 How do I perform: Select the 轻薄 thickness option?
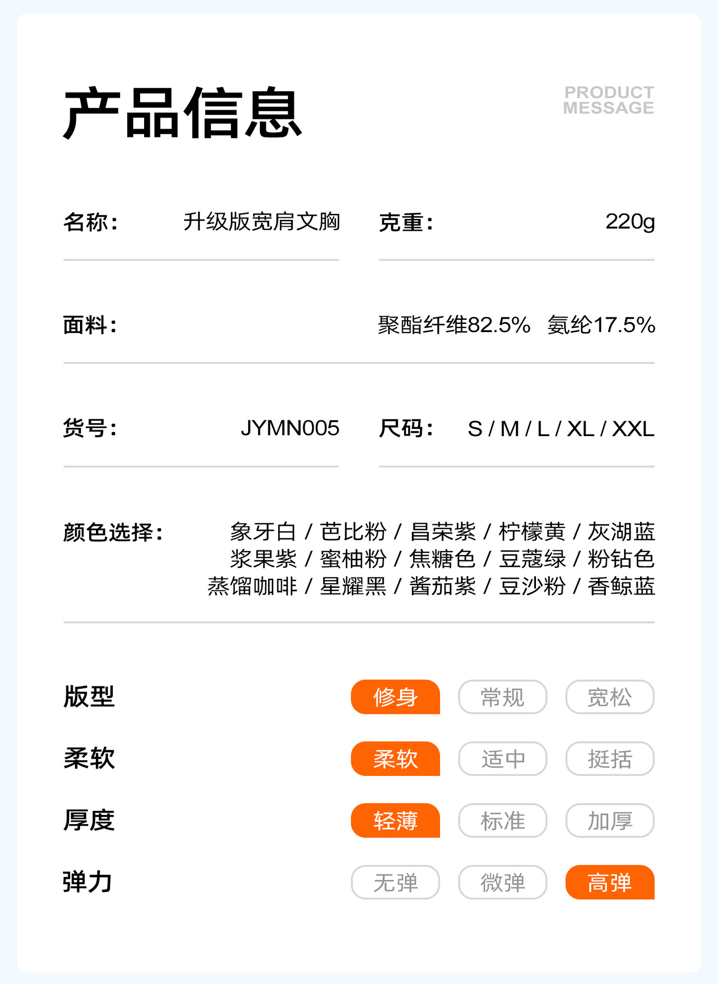tap(395, 821)
